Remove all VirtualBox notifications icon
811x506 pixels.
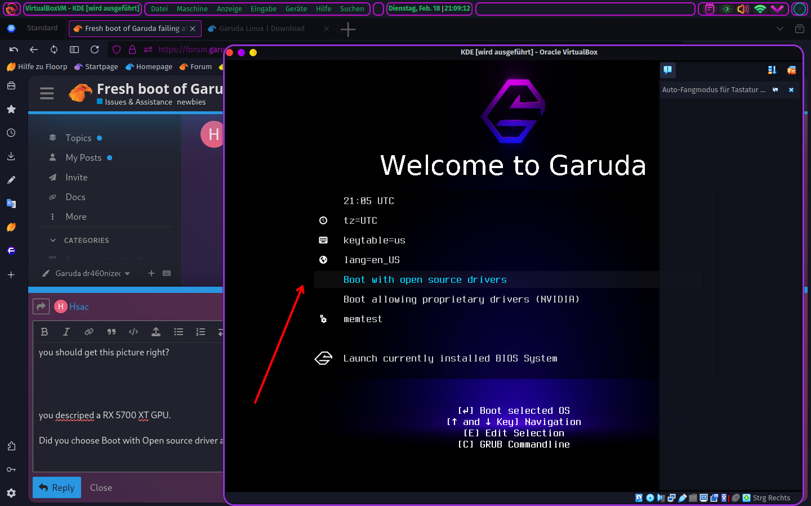(791, 70)
